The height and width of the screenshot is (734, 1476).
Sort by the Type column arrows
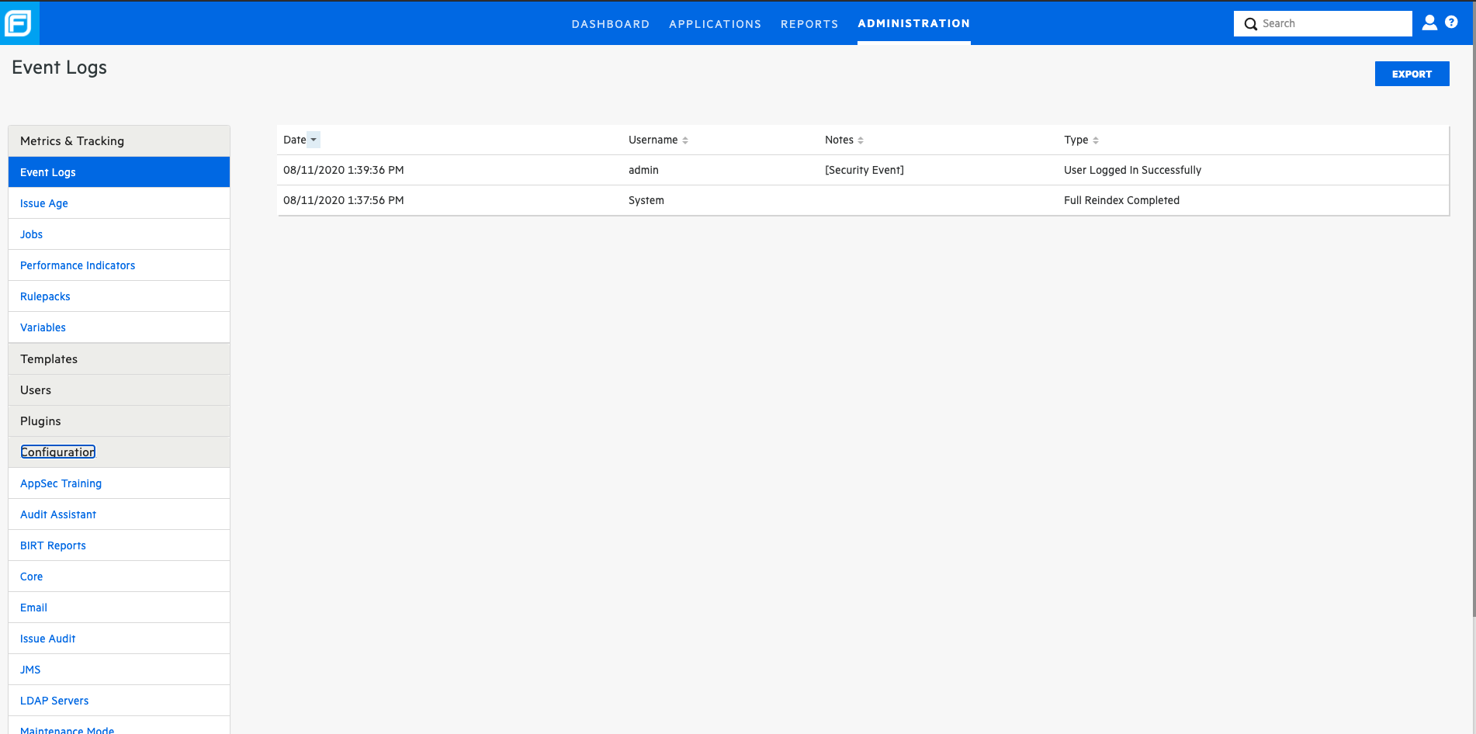coord(1096,140)
